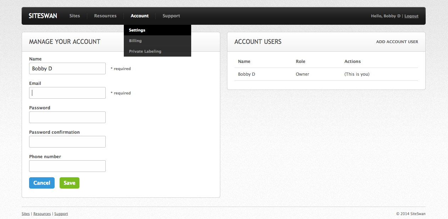The height and width of the screenshot is (219, 448).
Task: Click the Password confirmation field
Action: 67,142
